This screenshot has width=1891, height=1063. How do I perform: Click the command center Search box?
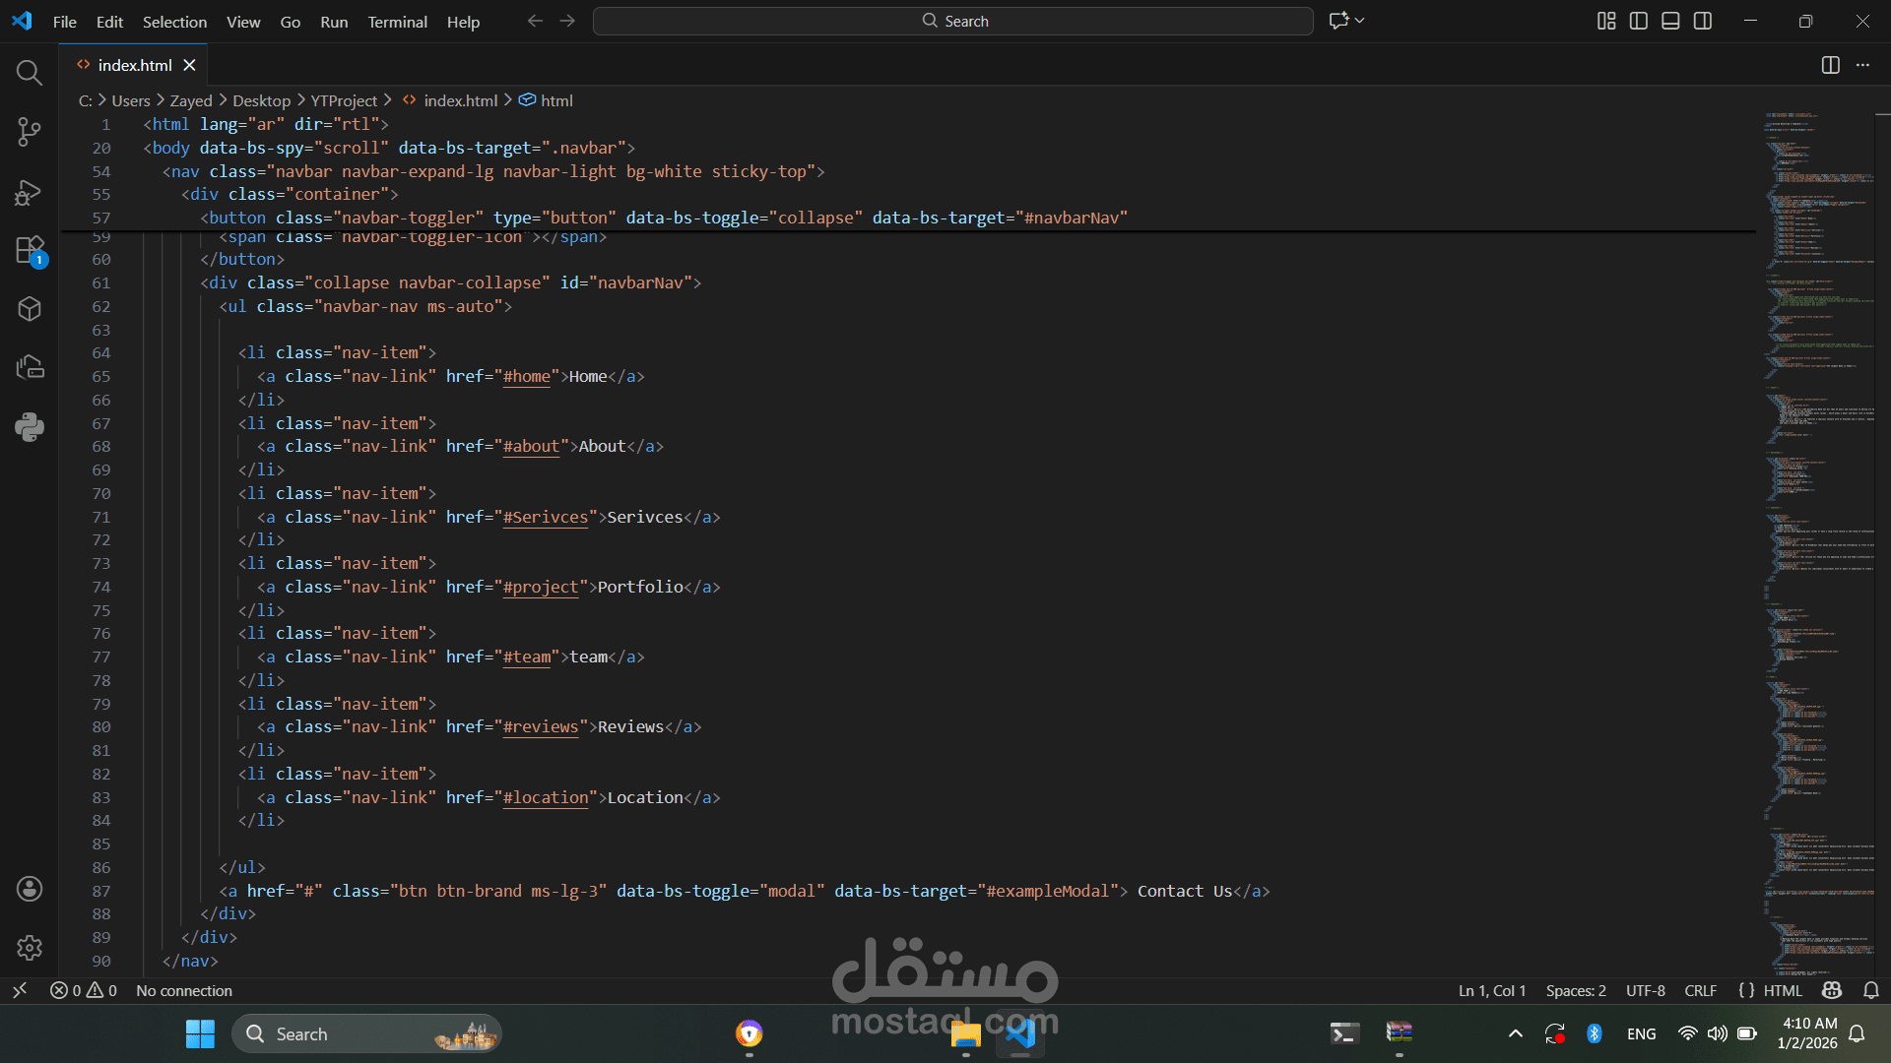pos(952,21)
